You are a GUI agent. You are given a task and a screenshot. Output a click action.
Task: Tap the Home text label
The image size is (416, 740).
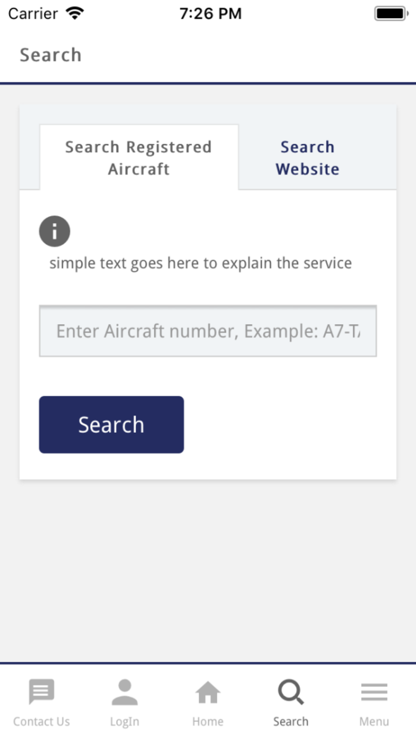click(208, 721)
